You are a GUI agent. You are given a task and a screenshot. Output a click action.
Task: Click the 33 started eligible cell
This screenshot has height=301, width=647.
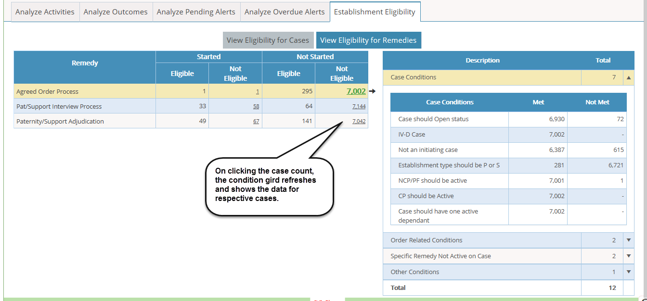182,106
